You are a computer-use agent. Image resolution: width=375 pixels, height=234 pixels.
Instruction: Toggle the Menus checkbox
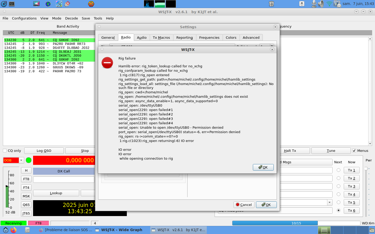pyautogui.click(x=354, y=151)
